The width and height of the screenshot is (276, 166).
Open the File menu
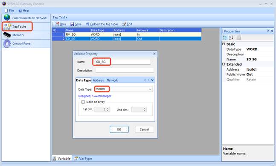(x=9, y=11)
